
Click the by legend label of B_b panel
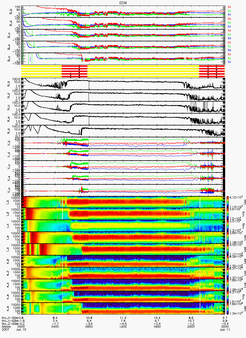pyautogui.click(x=230, y=11)
